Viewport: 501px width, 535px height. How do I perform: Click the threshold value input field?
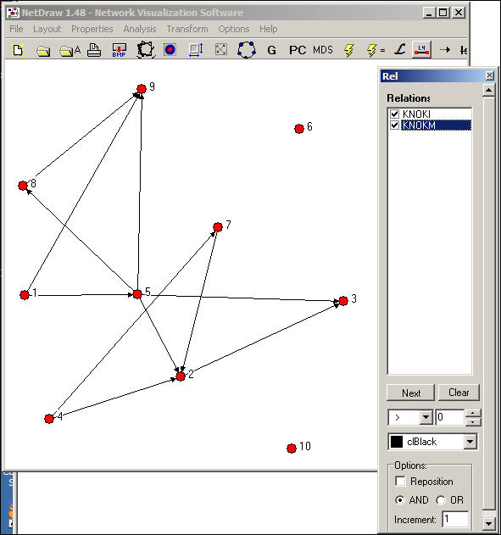[x=449, y=417]
